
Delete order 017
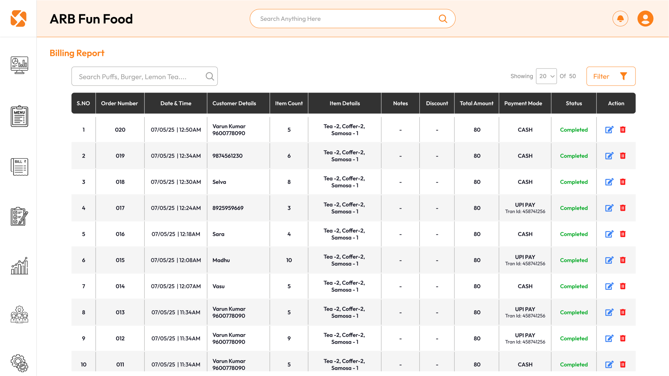pyautogui.click(x=623, y=208)
